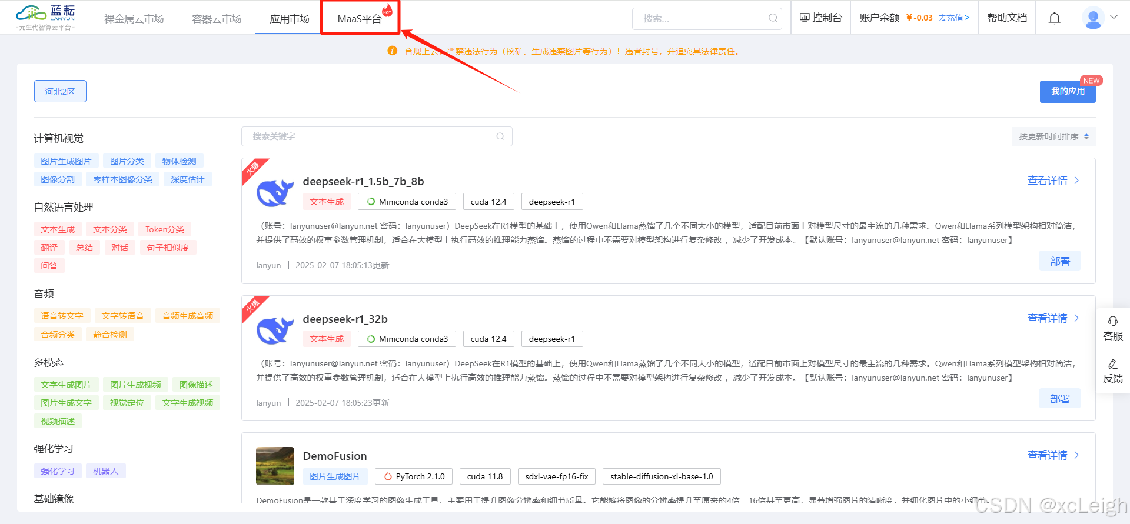Filter by audio-to-audio generation tag
The height and width of the screenshot is (524, 1130).
(188, 316)
